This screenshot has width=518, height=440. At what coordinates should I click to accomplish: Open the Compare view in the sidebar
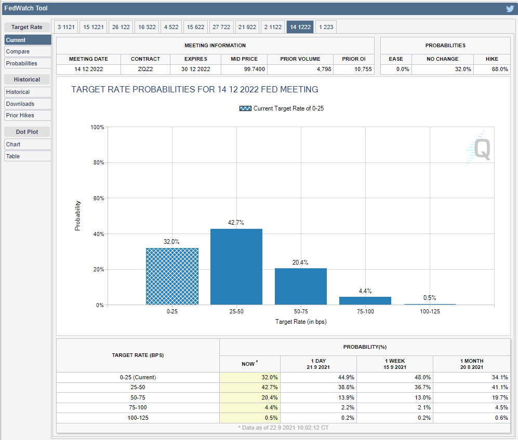click(28, 51)
